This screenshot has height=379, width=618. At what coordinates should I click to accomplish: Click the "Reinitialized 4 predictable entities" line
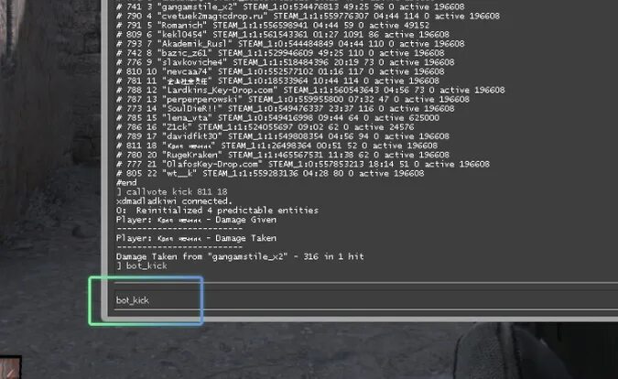[217, 211]
